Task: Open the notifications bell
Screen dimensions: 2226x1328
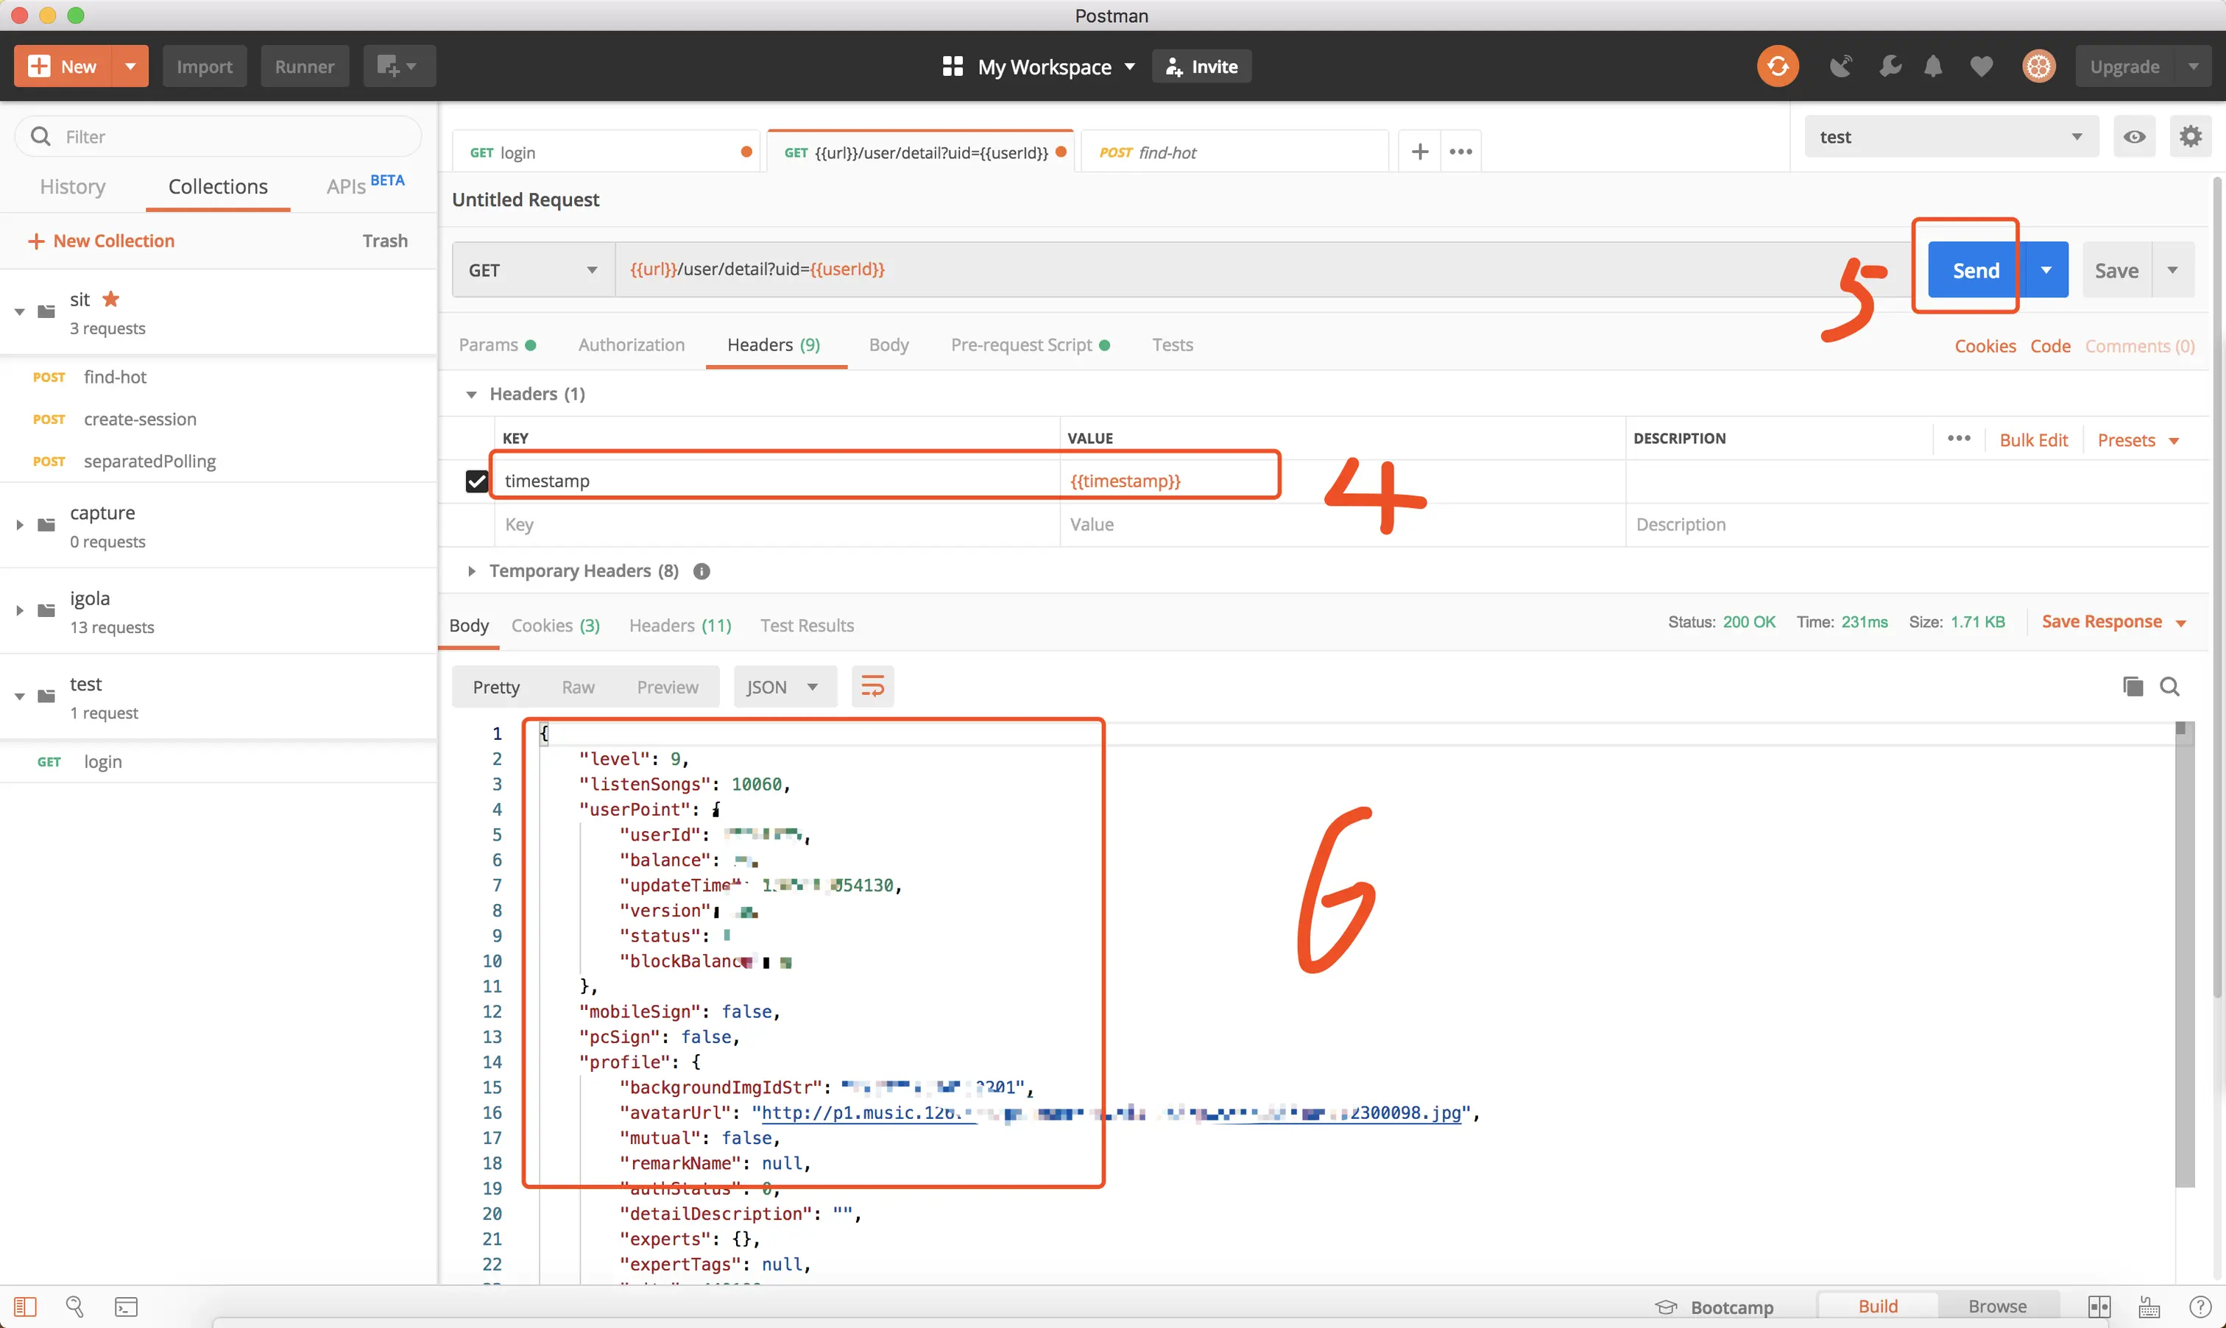Action: point(1932,66)
